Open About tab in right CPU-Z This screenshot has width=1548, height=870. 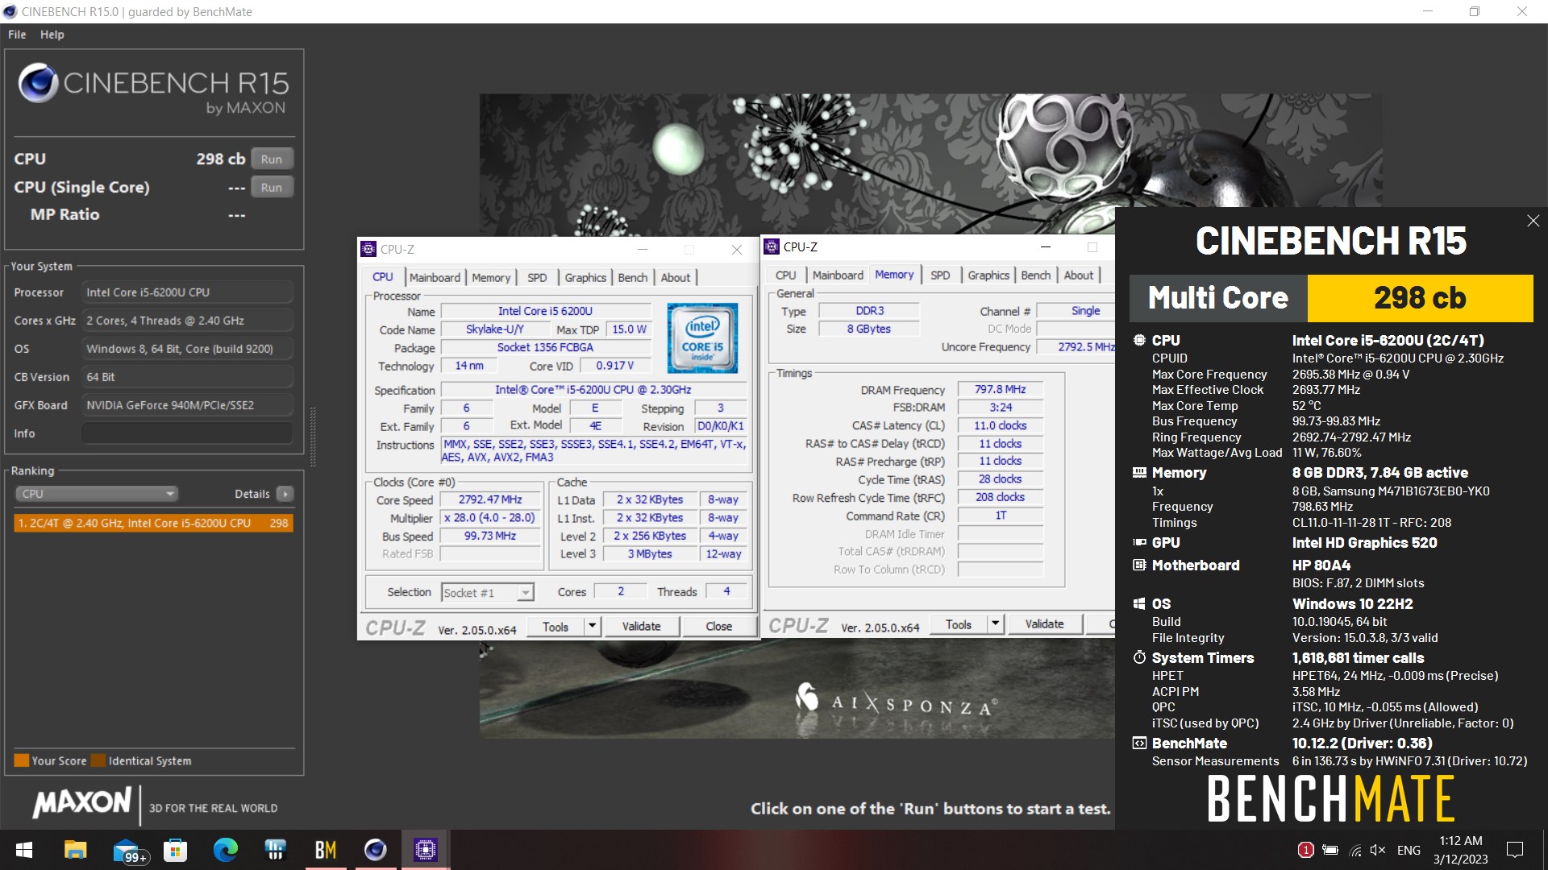coord(1079,275)
